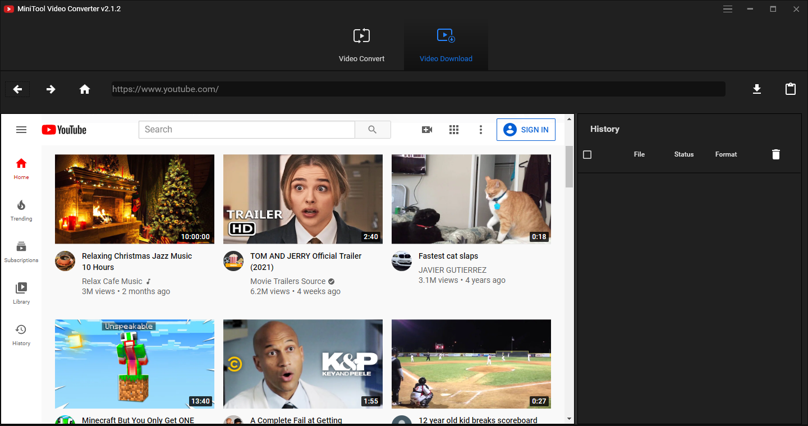Click the page scrollbar down arrow
808x426 pixels.
pos(569,419)
